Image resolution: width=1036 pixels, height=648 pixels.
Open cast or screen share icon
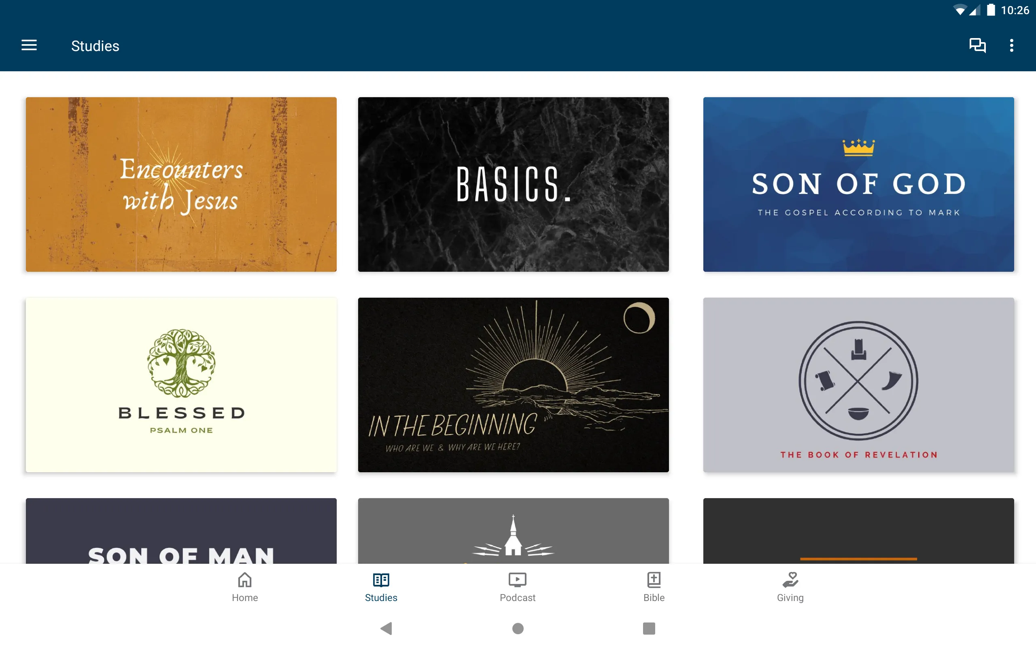click(977, 45)
